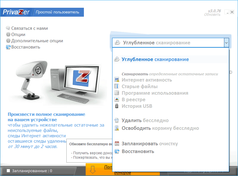Close the PrivaZer window
The height and width of the screenshot is (176, 238).
coord(232,12)
